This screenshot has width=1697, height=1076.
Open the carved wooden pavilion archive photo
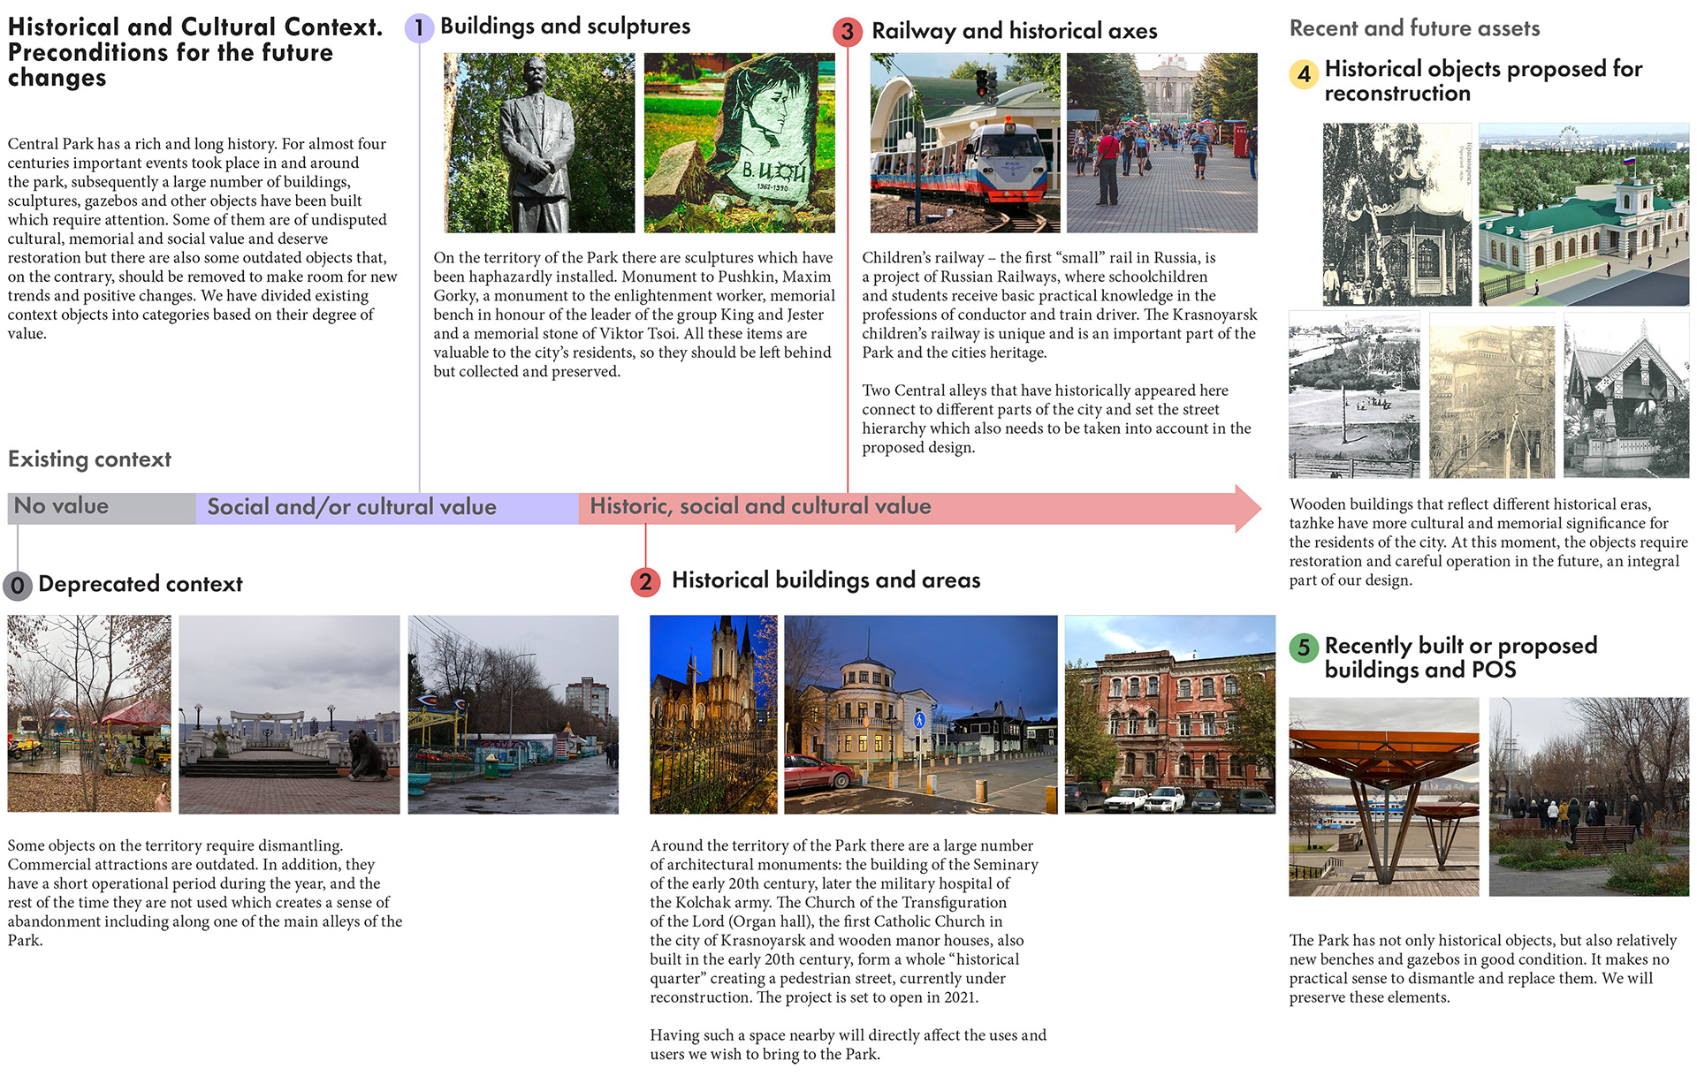click(x=1626, y=394)
